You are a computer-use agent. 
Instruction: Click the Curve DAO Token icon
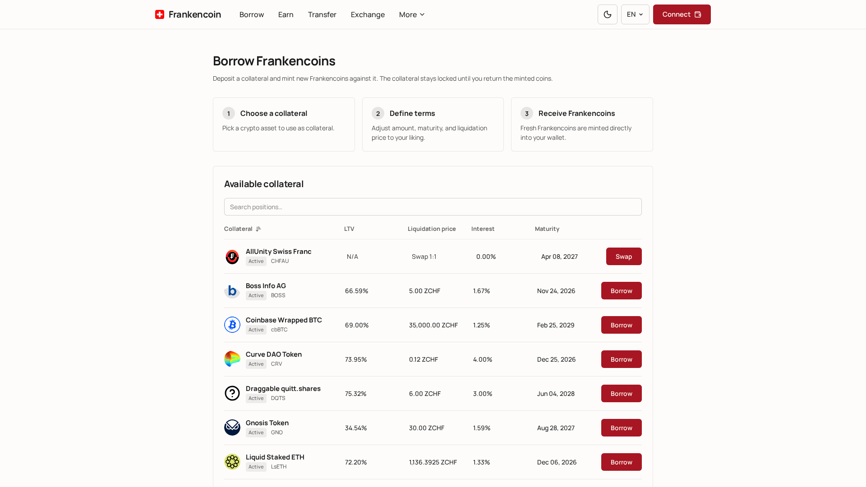(232, 359)
